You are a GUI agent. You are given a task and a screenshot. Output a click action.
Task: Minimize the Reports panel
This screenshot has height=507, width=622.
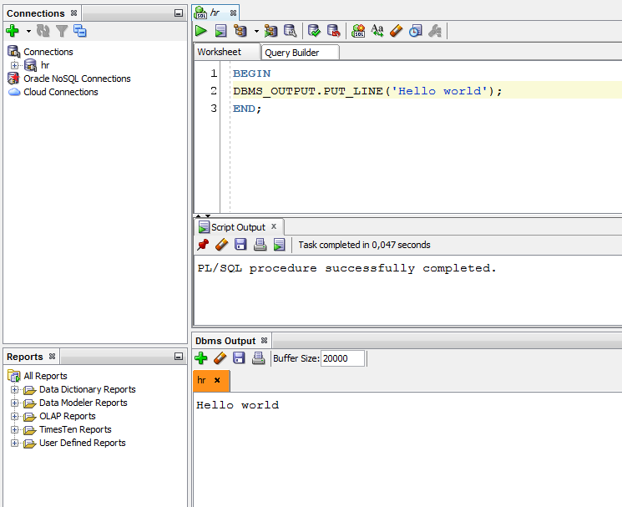point(179,357)
